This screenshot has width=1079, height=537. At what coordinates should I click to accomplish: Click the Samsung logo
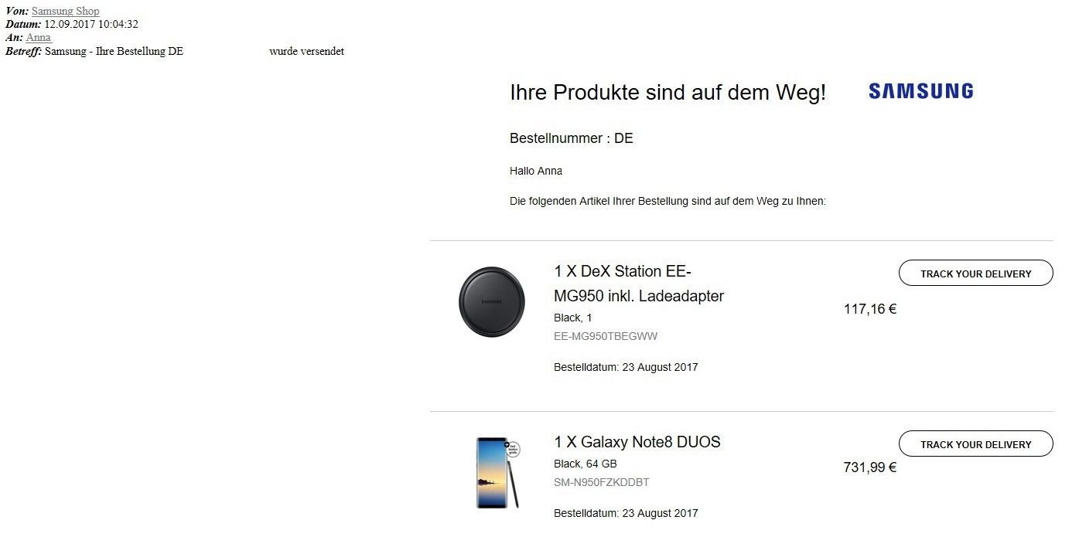pos(920,92)
